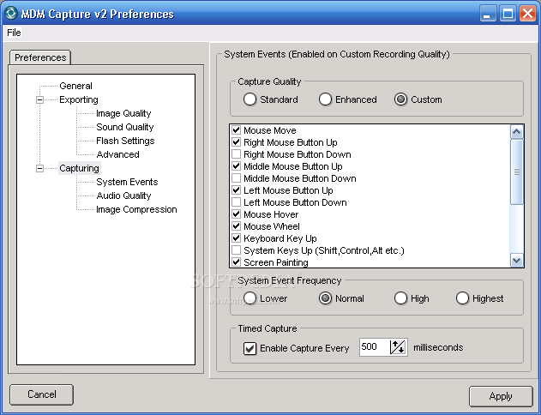Uncheck the Mouse Wheel event

[x=236, y=226]
